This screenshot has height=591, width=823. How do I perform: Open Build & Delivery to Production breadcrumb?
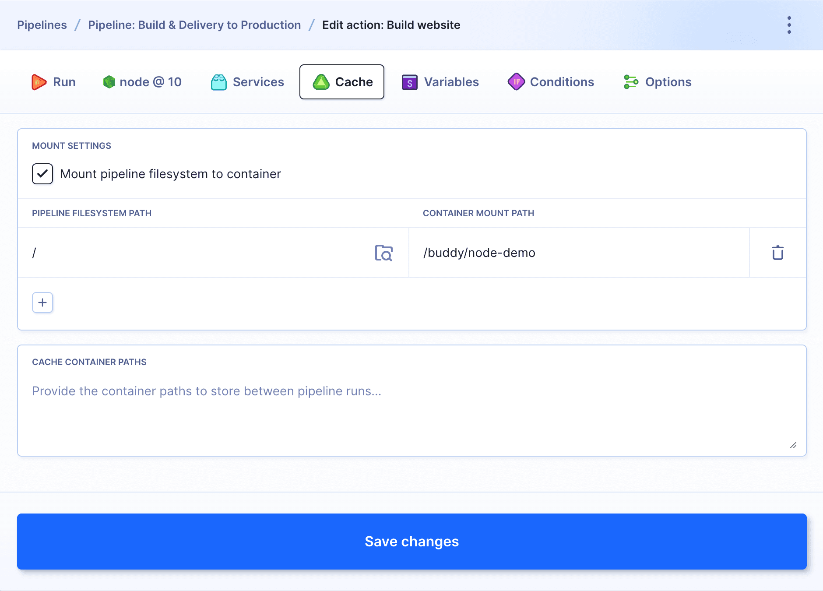(x=194, y=25)
